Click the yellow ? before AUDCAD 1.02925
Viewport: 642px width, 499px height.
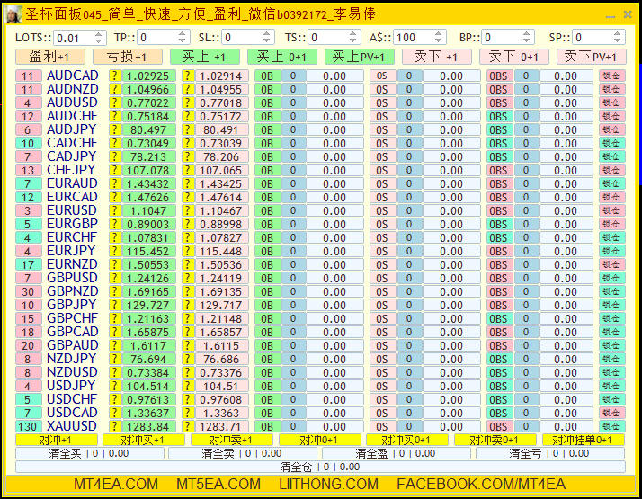click(115, 76)
